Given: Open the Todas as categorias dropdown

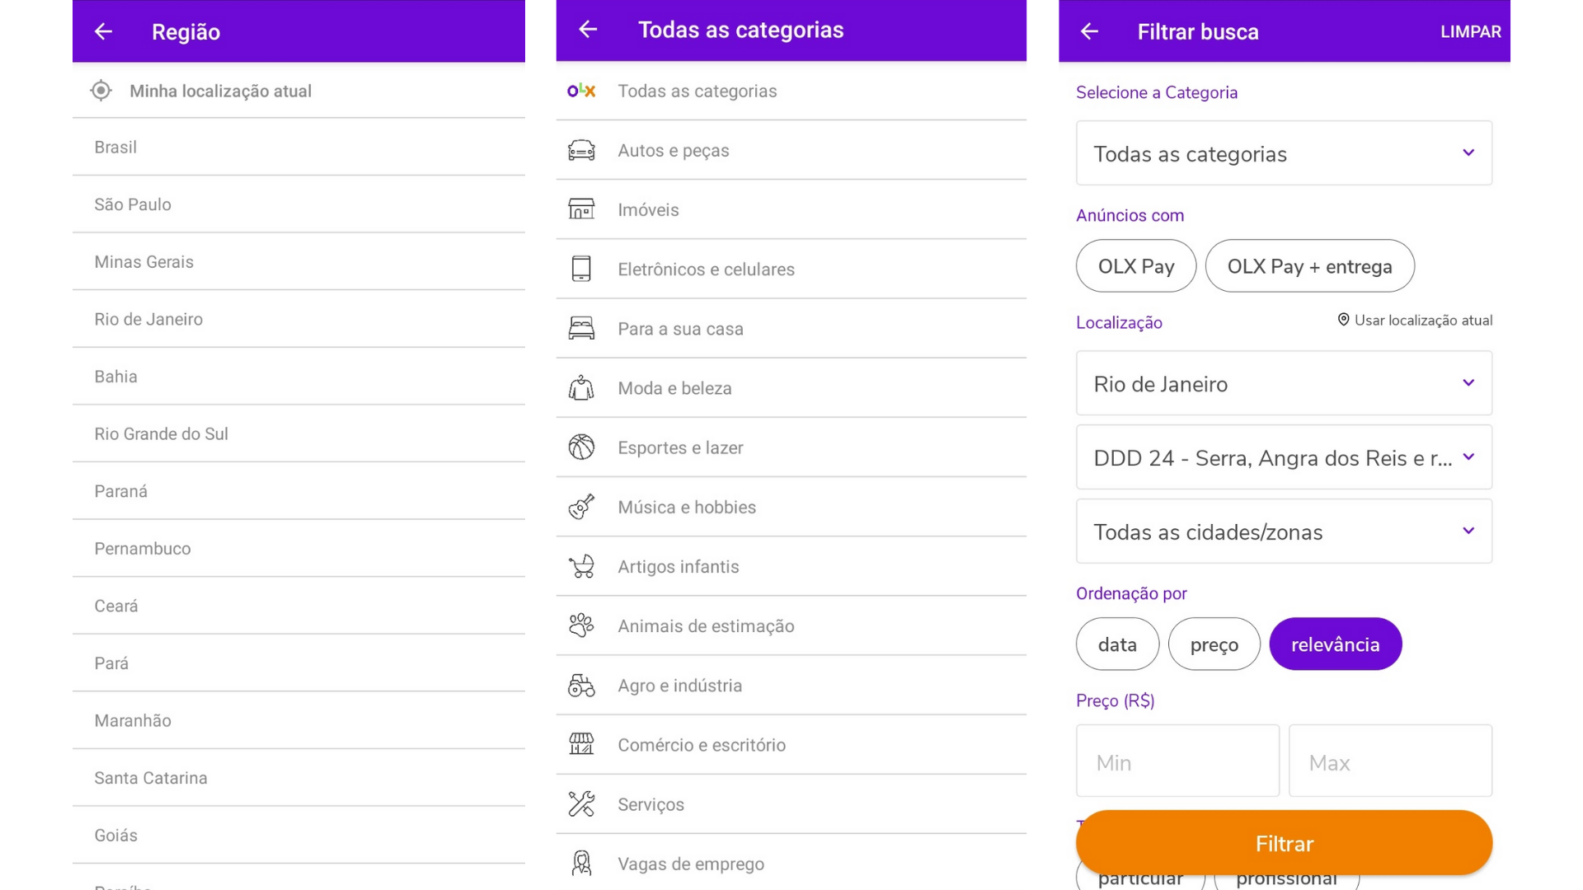Looking at the screenshot, I should coord(1283,153).
